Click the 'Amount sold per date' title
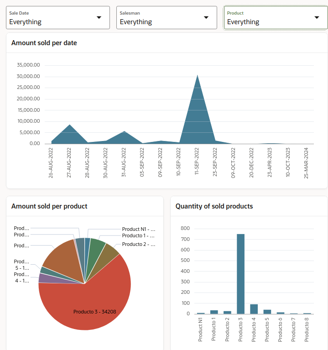This screenshot has height=350, width=328. point(44,43)
